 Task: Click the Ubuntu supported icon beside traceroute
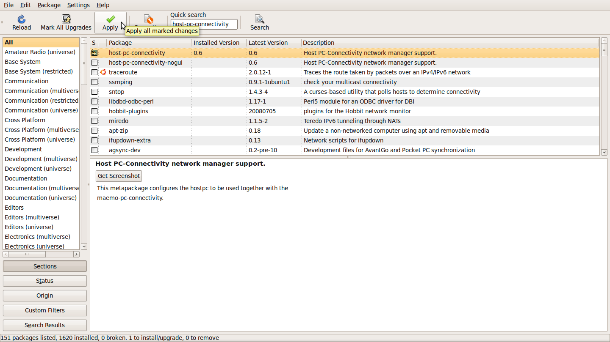tap(103, 72)
